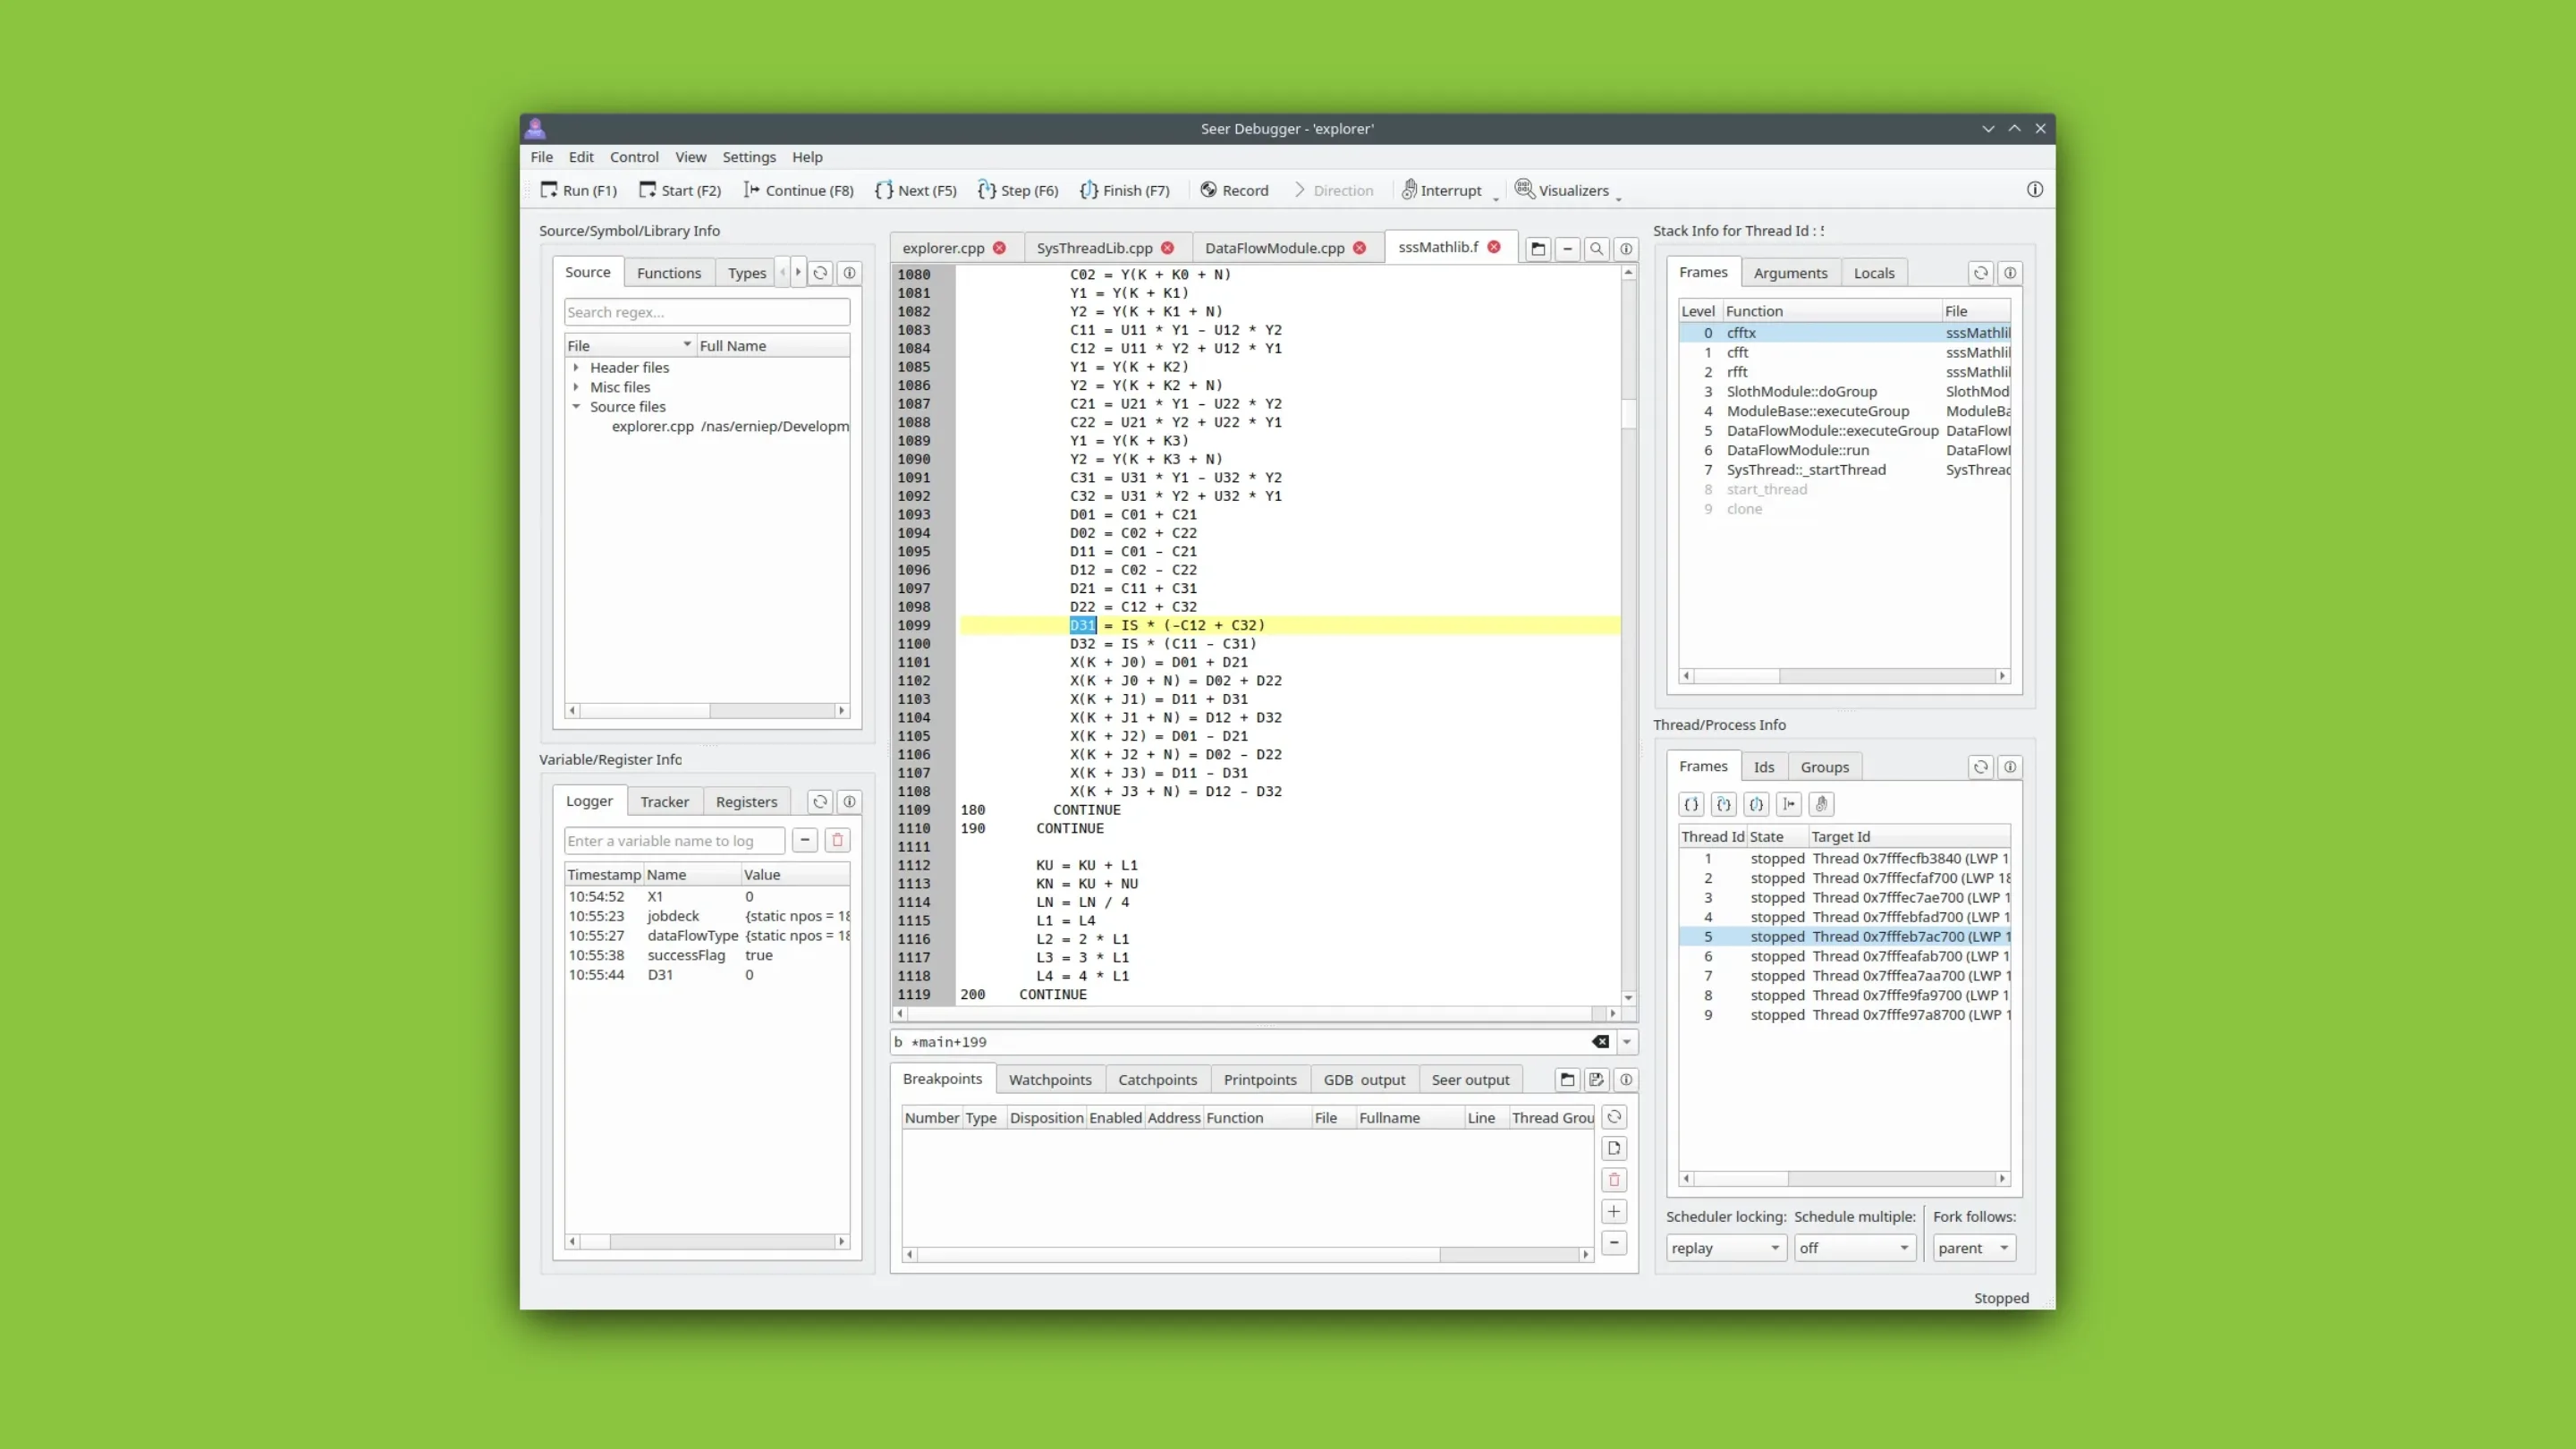This screenshot has width=2576, height=1449.
Task: Close the ssMathlib.f tab
Action: tap(1494, 247)
